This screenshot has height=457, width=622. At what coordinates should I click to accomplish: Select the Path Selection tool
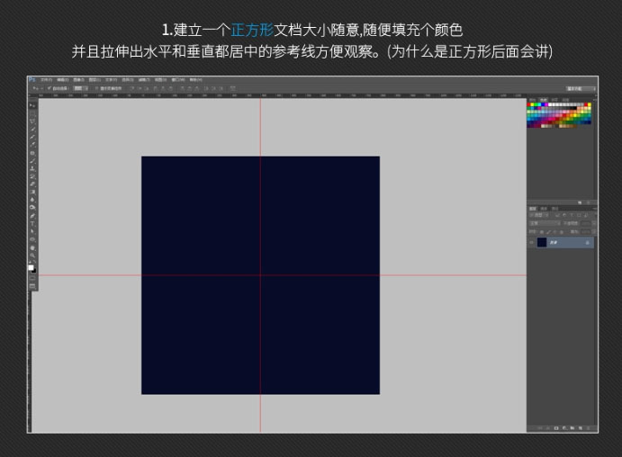pyautogui.click(x=32, y=231)
